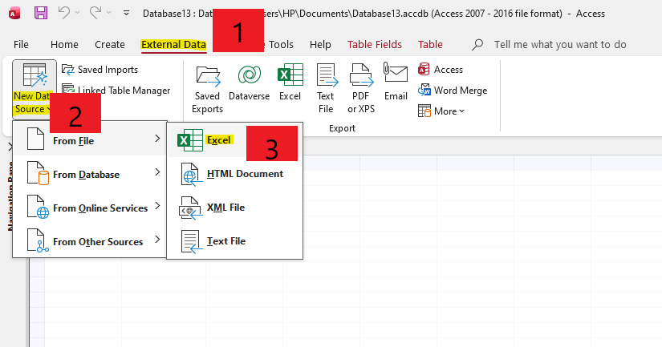Select XML File import option
This screenshot has width=662, height=347.
[x=225, y=208]
